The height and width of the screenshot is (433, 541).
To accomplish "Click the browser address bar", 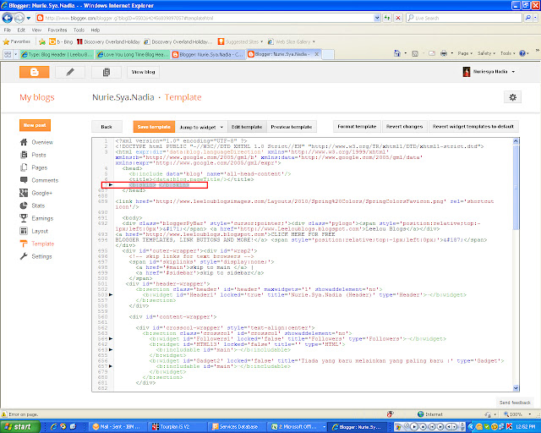I will [x=205, y=18].
